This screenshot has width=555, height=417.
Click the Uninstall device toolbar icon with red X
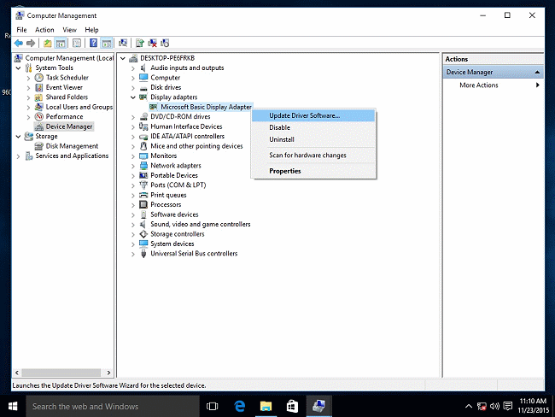pos(154,43)
